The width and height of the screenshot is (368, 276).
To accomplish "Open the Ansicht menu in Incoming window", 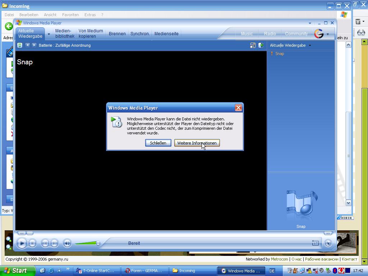I will coord(50,14).
